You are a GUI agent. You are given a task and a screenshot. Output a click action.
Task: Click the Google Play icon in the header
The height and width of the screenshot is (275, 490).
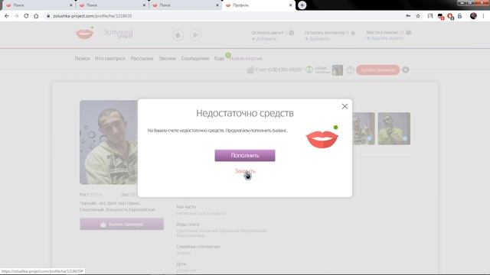coord(195,35)
